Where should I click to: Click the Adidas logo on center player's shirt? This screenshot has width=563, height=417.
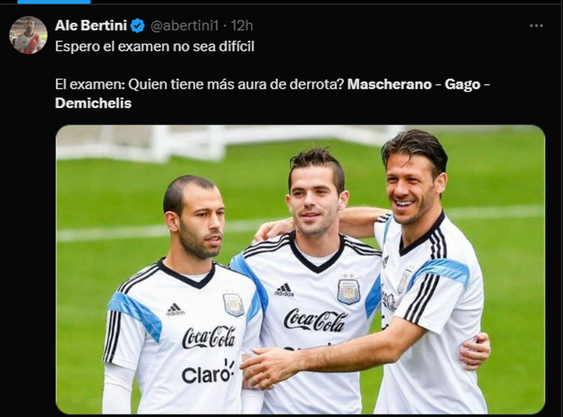pos(284,290)
